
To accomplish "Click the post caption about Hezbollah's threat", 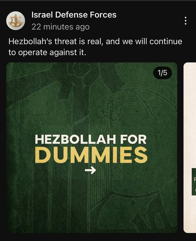I will (x=95, y=47).
